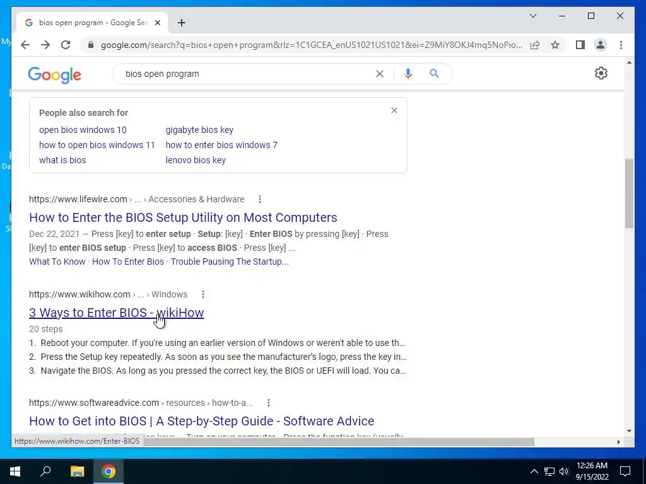The width and height of the screenshot is (646, 484).
Task: Open the three-dot options for the softwareadvice result
Action: (x=269, y=403)
